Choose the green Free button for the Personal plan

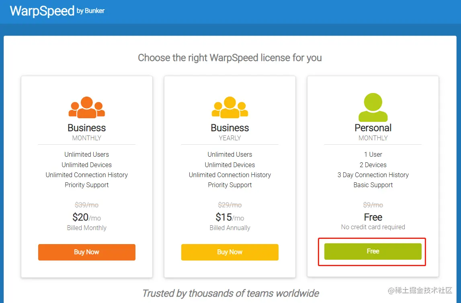coord(373,251)
